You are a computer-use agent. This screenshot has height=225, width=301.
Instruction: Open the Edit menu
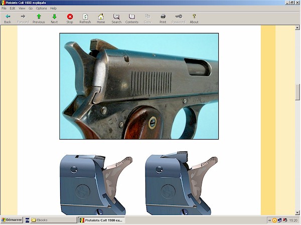13,8
